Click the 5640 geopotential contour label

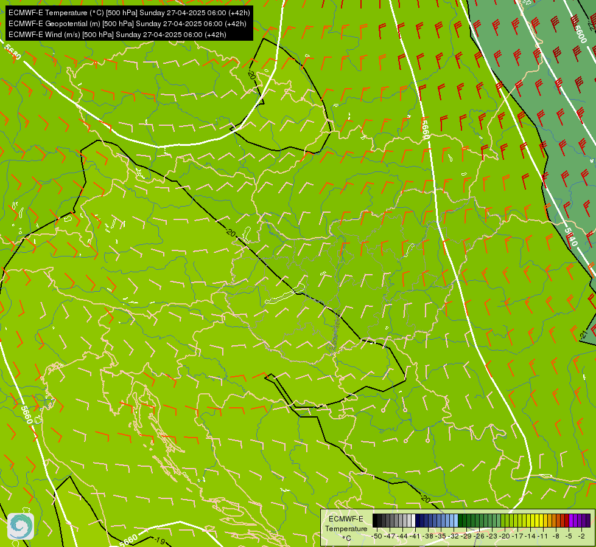570,237
